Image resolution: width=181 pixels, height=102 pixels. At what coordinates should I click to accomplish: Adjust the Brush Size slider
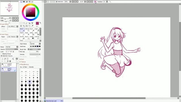click(x=35, y=49)
